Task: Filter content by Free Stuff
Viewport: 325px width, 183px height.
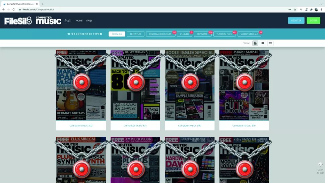Action: 136,34
